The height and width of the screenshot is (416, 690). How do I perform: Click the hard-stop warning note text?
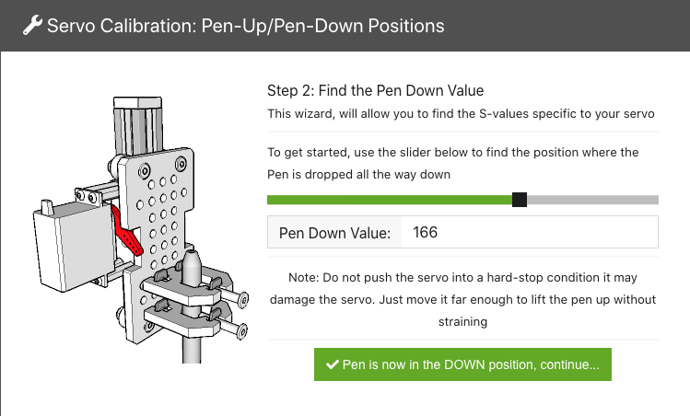pyautogui.click(x=462, y=299)
